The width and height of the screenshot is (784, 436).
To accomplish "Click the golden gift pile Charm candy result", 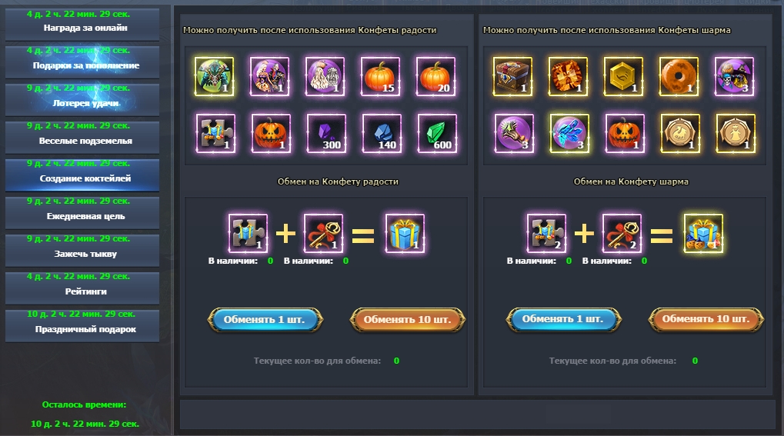I will coord(703,234).
